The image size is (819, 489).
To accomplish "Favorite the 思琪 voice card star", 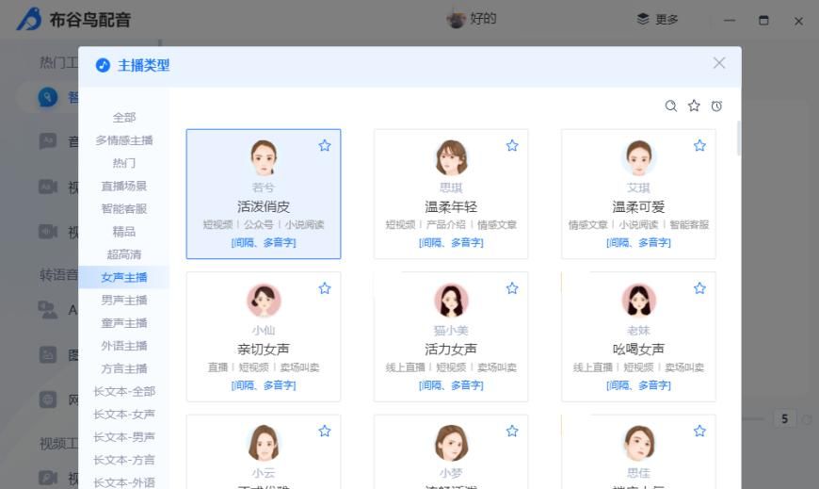I will [512, 145].
